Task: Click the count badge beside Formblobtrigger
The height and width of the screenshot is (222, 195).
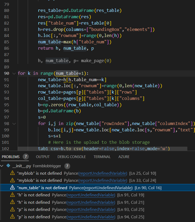Action: [67, 166]
